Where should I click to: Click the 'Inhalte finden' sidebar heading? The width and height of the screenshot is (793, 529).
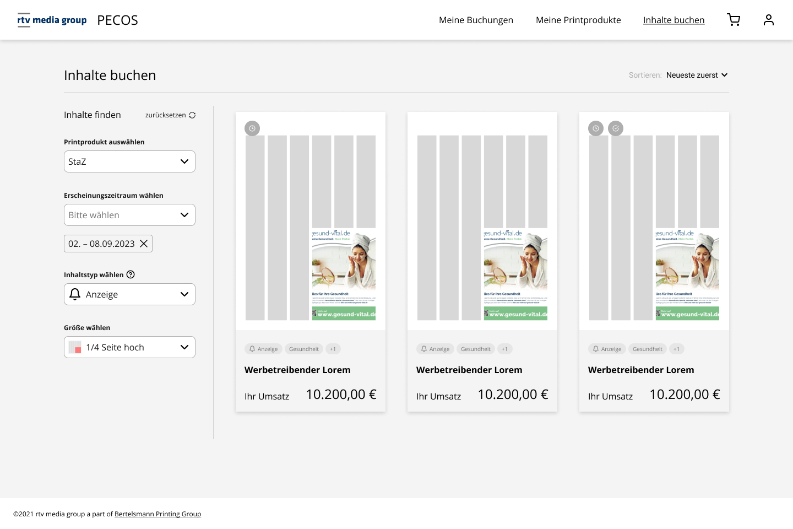(93, 115)
